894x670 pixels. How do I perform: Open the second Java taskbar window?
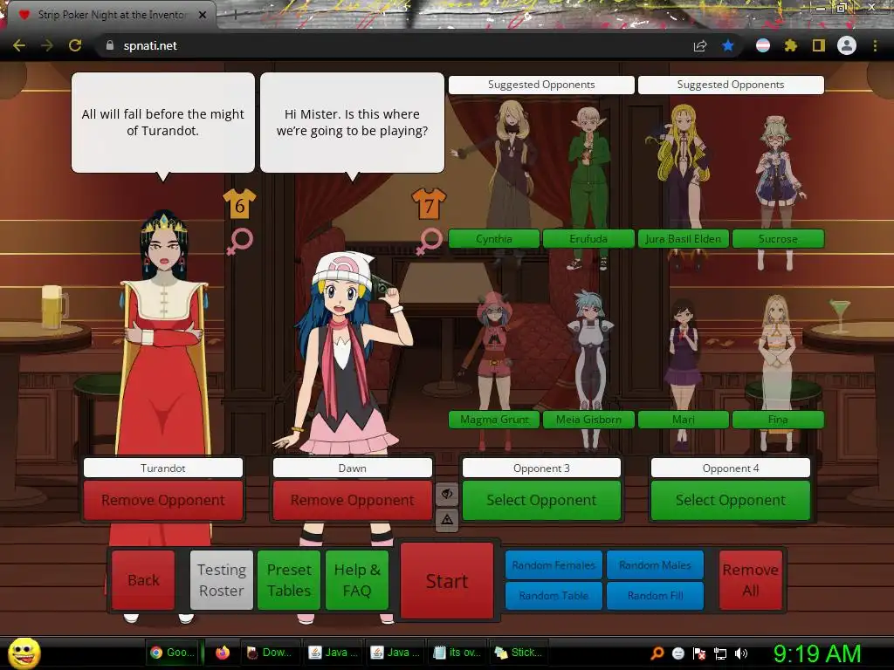point(395,653)
